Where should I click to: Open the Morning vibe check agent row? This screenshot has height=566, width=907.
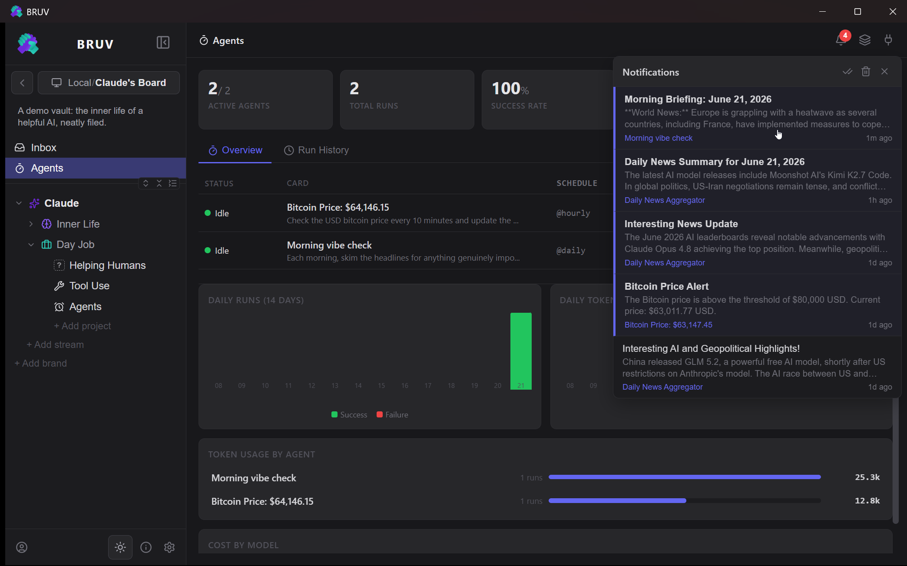click(405, 251)
